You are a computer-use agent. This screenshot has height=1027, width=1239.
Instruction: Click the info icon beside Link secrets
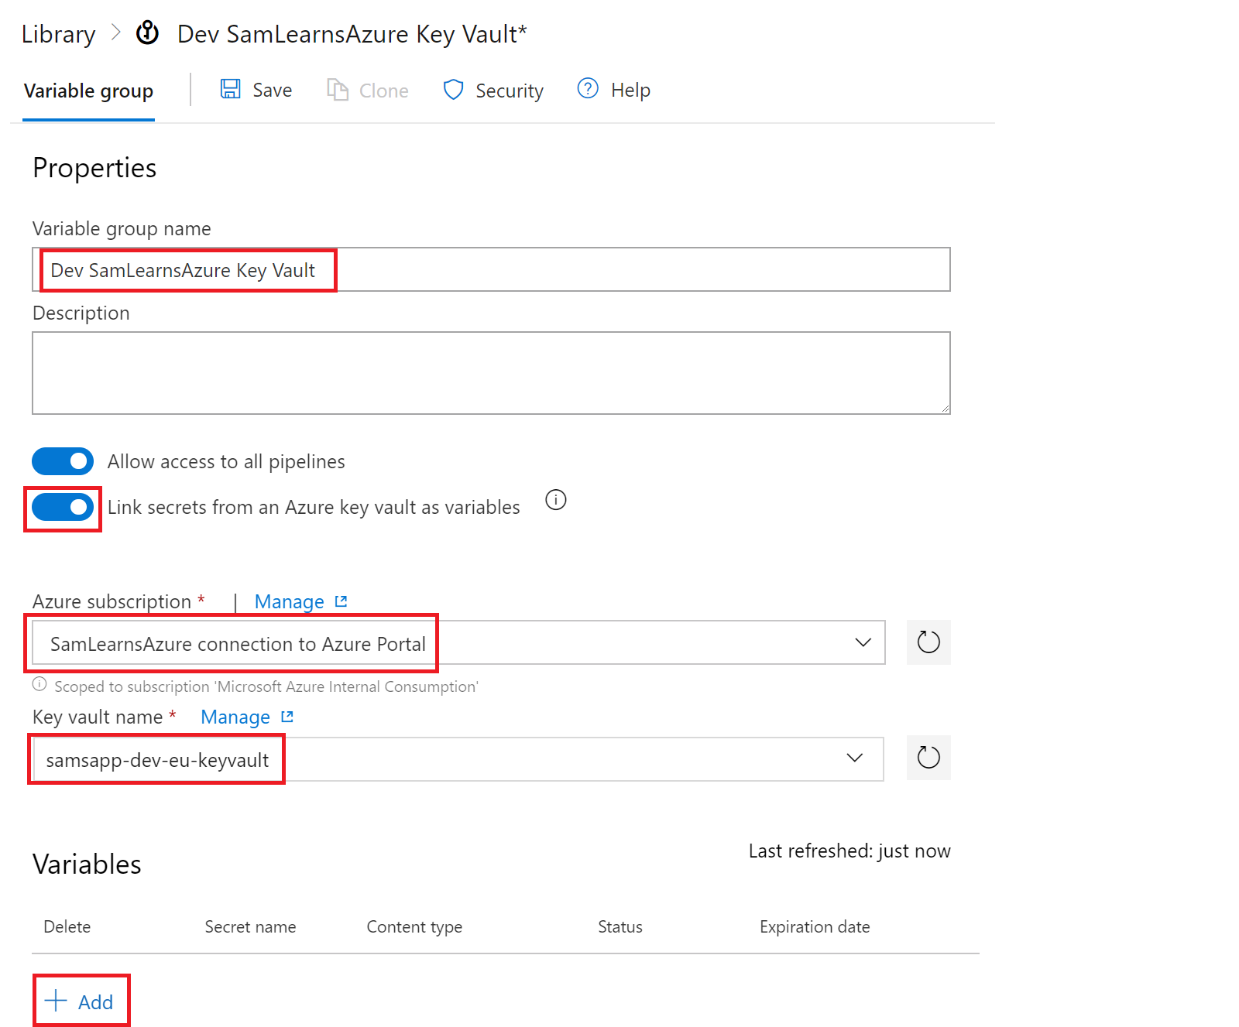[556, 500]
